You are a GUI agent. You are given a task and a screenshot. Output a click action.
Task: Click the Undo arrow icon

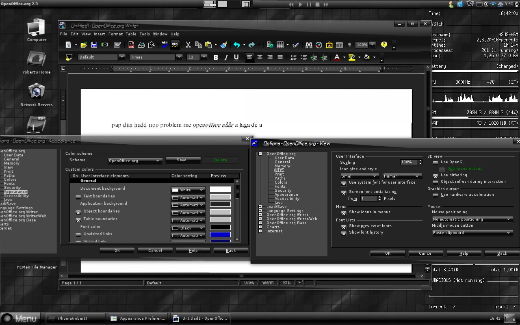click(236, 45)
